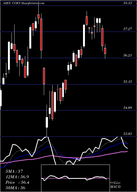Image resolution: width=137 pixels, height=192 pixels.
Task: Click the 50MA : 56 readout
Action: [15, 188]
